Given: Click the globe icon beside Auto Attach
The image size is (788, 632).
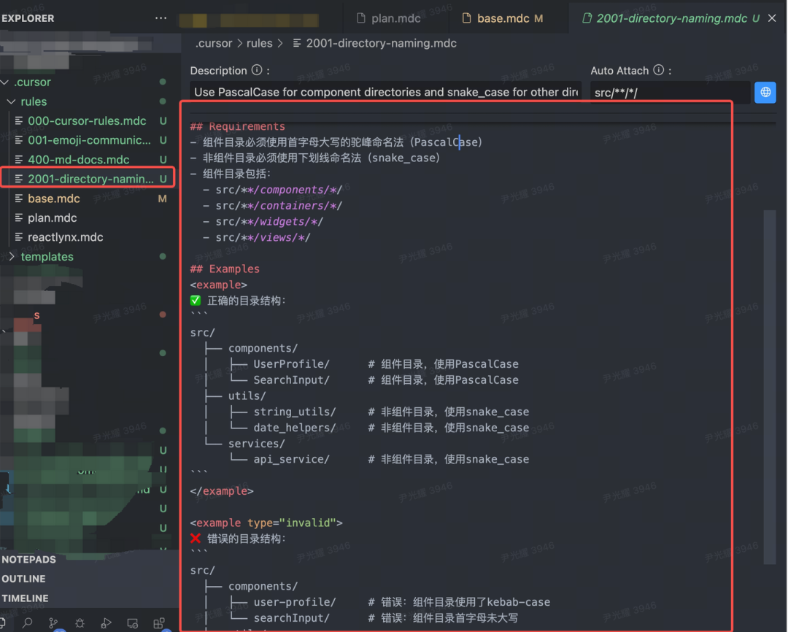Looking at the screenshot, I should coord(765,92).
